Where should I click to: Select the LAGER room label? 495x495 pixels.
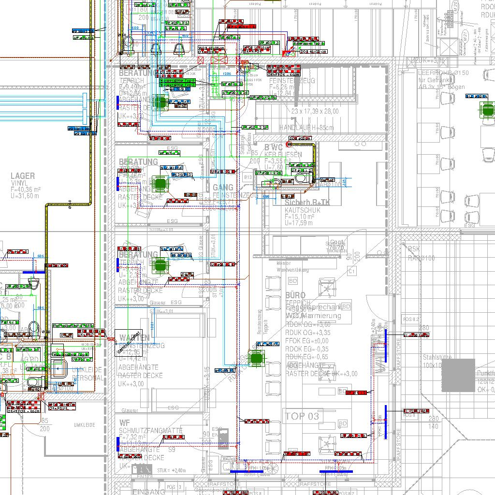[x=22, y=176]
